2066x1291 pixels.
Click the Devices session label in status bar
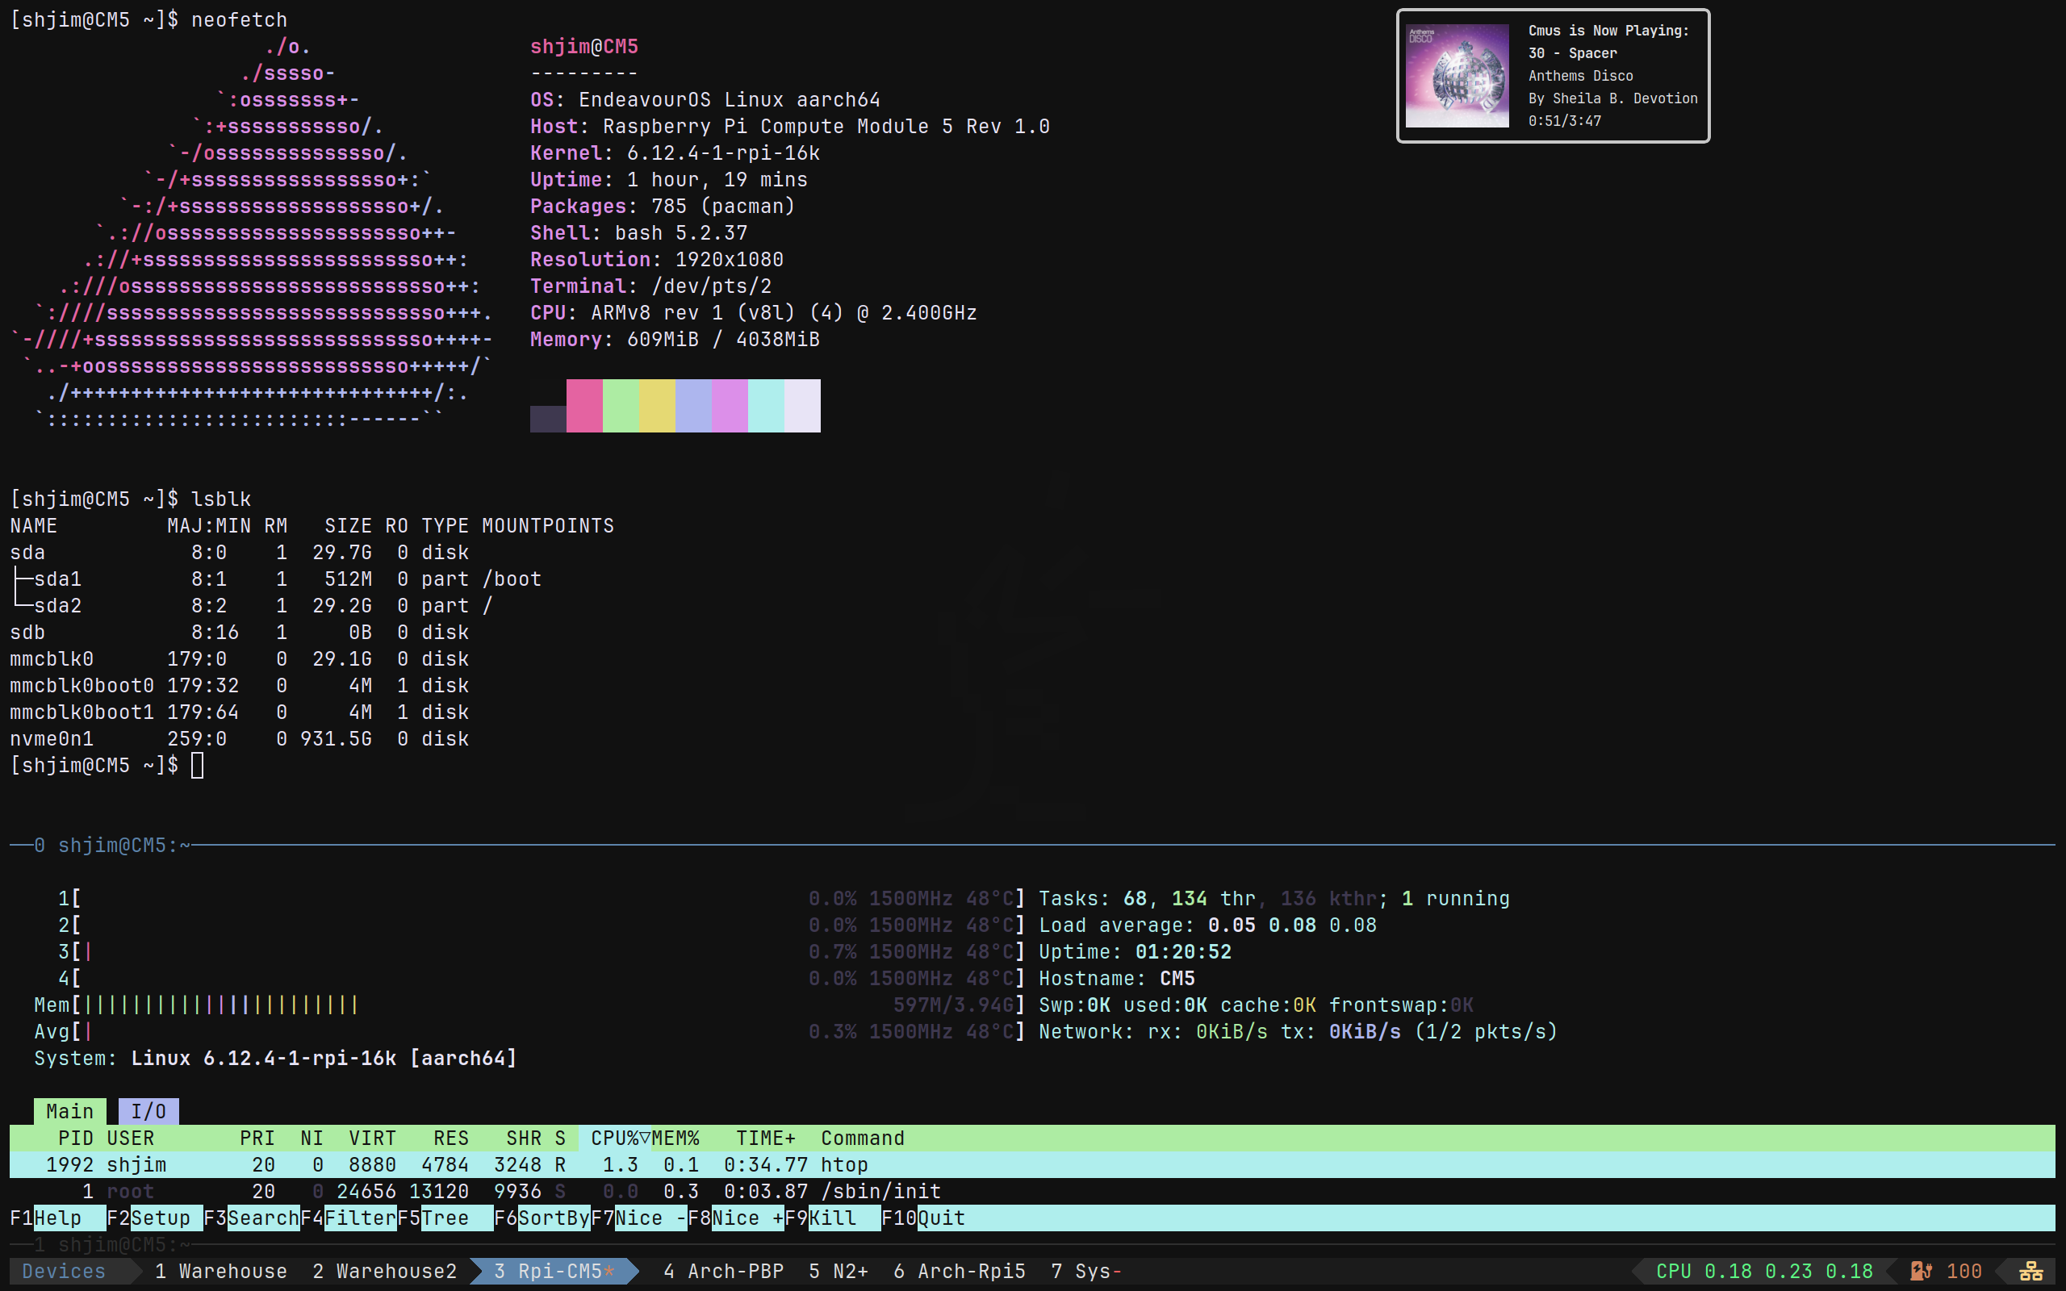point(64,1272)
